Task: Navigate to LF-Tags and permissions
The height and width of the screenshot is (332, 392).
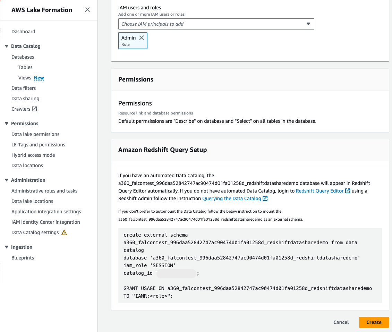Action: [x=38, y=145]
